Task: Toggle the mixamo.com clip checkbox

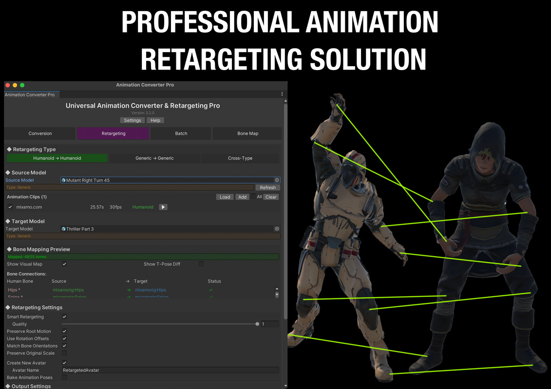Action: 10,207
